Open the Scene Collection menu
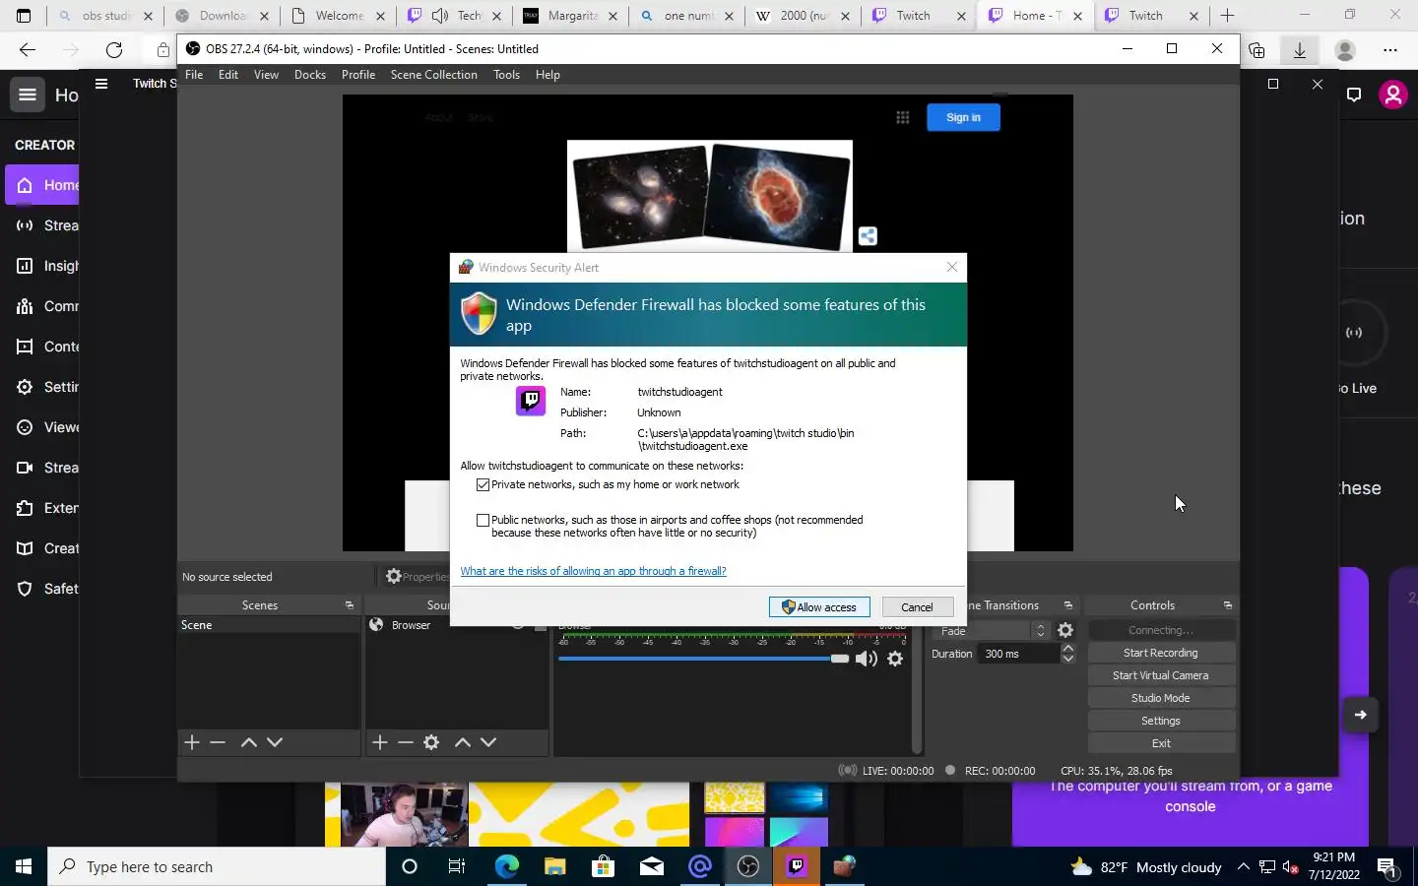The image size is (1418, 886). [x=433, y=75]
